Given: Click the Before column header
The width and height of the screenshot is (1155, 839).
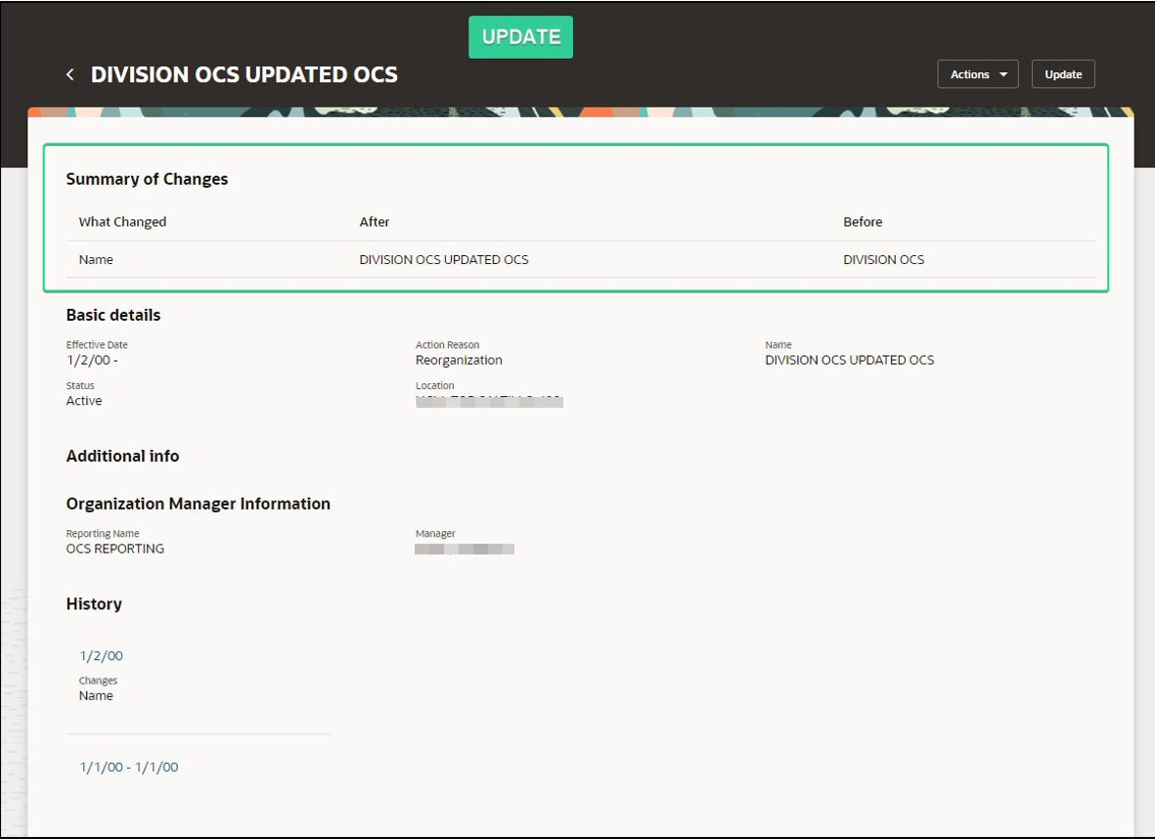Looking at the screenshot, I should [863, 222].
